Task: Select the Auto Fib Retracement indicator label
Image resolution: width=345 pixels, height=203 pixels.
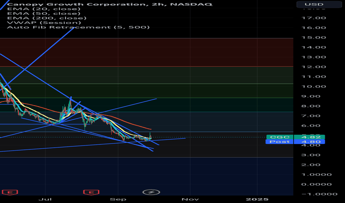Action: point(78,27)
